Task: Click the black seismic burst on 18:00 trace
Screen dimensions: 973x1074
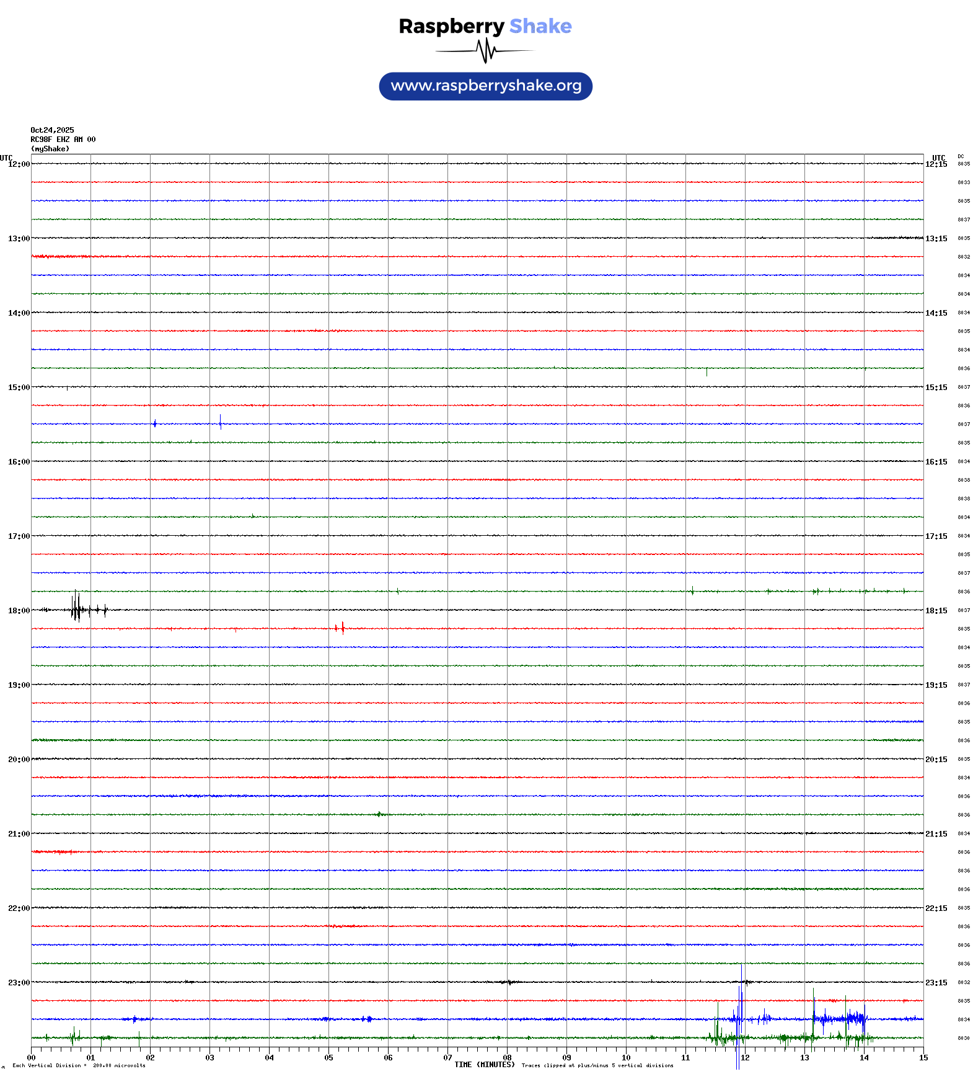Action: (76, 610)
